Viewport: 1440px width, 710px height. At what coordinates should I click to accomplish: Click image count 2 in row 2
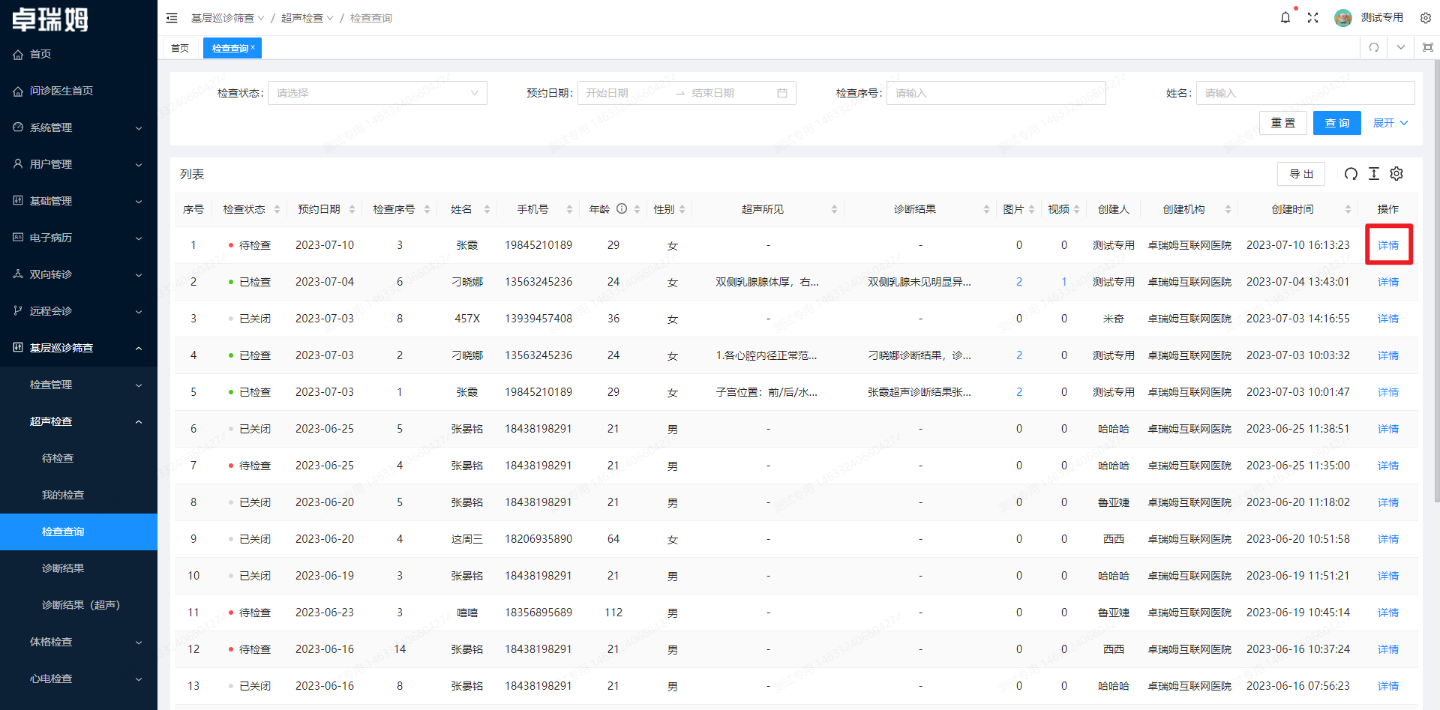[x=1019, y=282]
